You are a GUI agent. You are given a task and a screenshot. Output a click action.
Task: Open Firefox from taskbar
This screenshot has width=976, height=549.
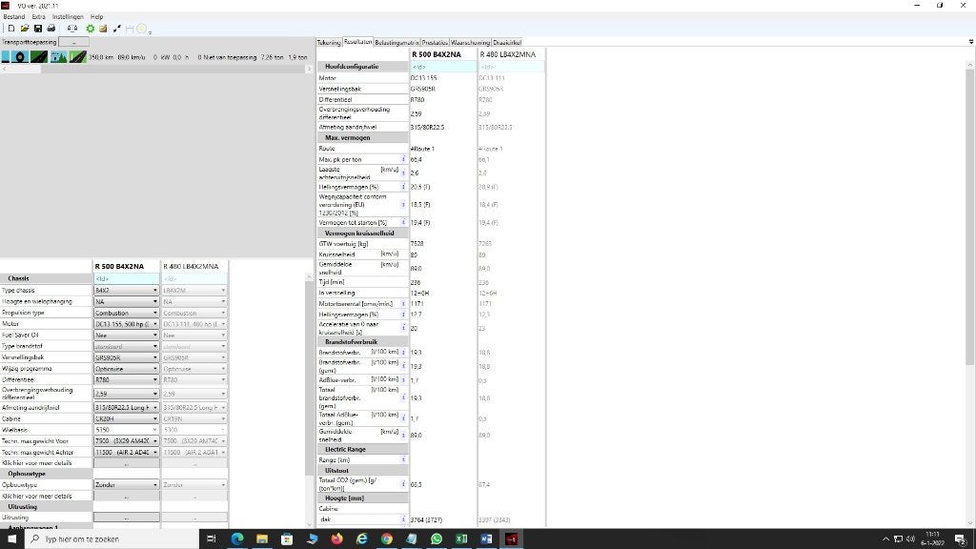pyautogui.click(x=336, y=539)
